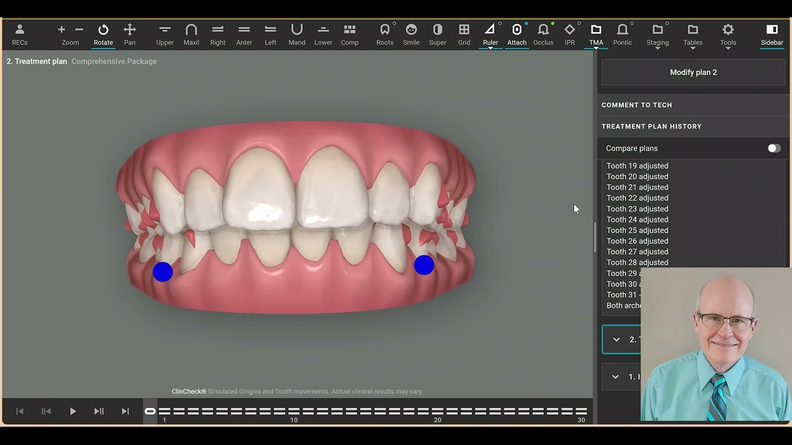Viewport: 792px width, 445px height.
Task: Play the treatment animation
Action: tap(72, 411)
